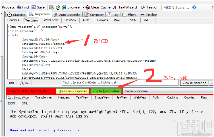
Task: Click the appExtVrsId key line
Action: pos(40,40)
